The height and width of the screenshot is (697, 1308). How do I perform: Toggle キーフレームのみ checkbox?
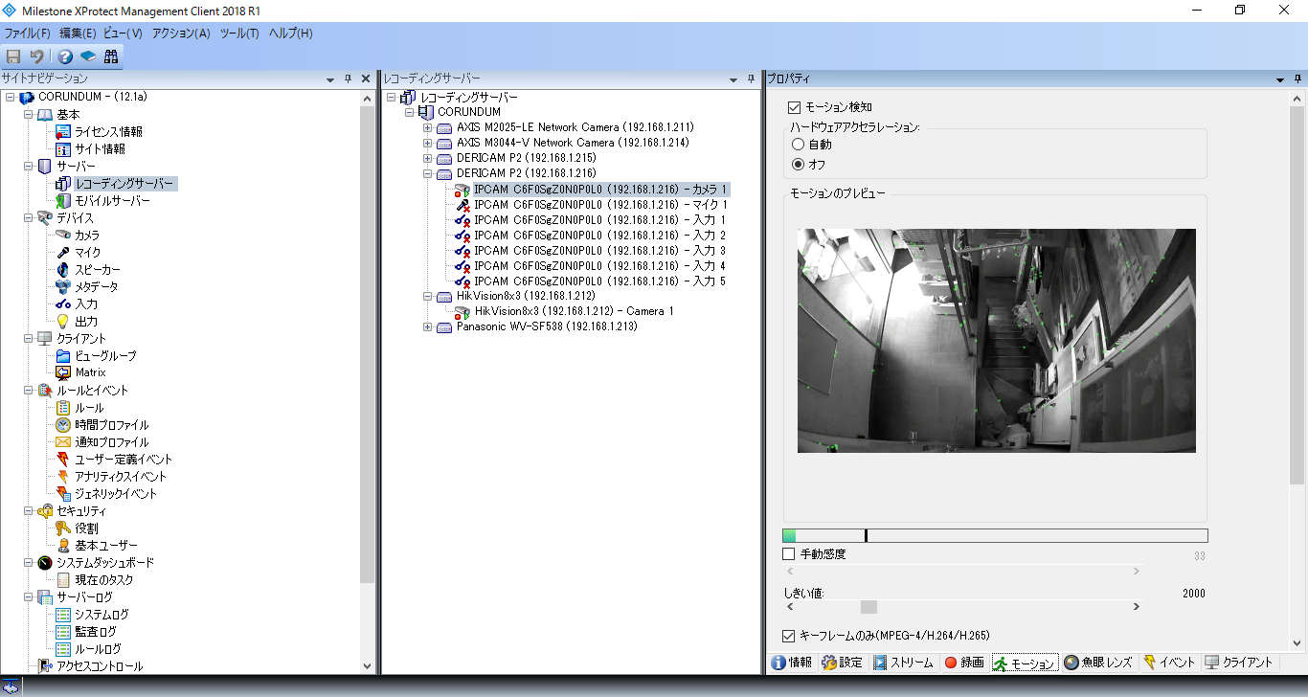coord(789,636)
